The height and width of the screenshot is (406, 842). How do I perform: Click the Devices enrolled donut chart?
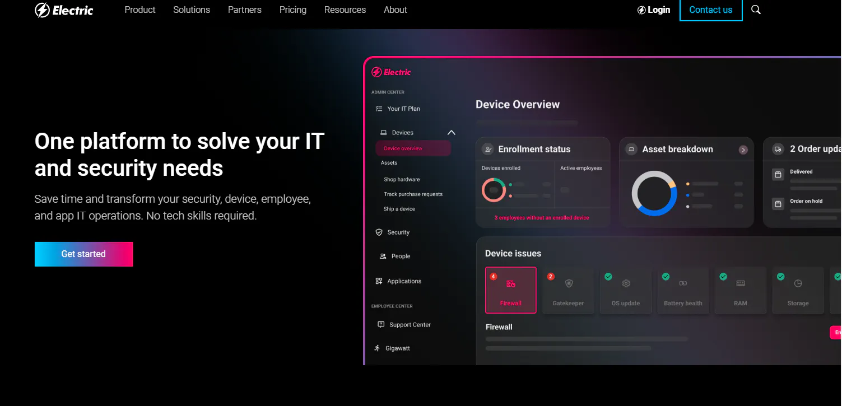(x=494, y=190)
